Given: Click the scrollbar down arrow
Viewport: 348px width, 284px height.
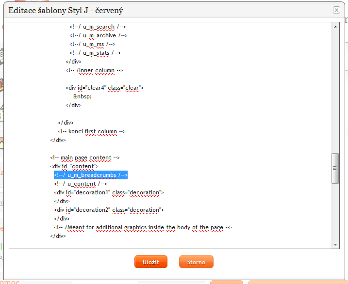Looking at the screenshot, I should pyautogui.click(x=335, y=245).
